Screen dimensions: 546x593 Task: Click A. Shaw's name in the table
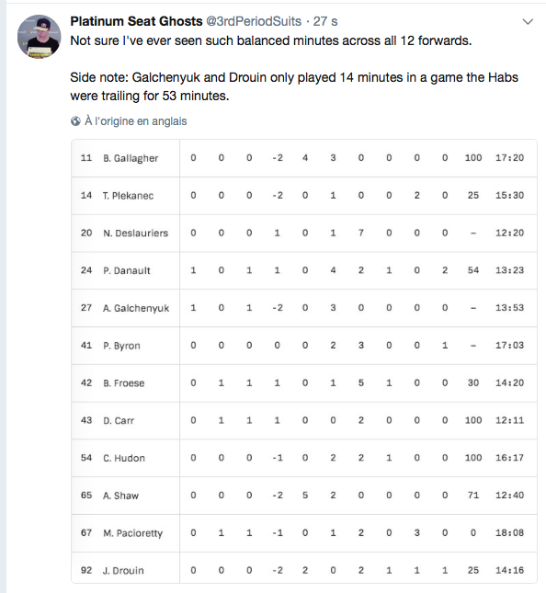point(120,496)
